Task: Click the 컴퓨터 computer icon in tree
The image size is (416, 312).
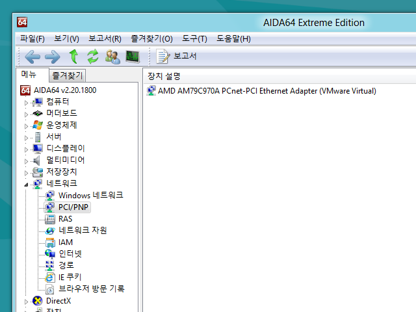Action: point(38,102)
